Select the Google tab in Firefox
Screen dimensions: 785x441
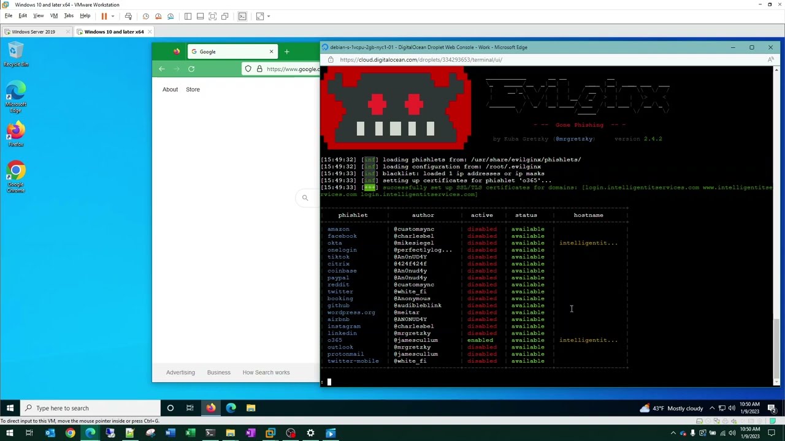(x=232, y=51)
